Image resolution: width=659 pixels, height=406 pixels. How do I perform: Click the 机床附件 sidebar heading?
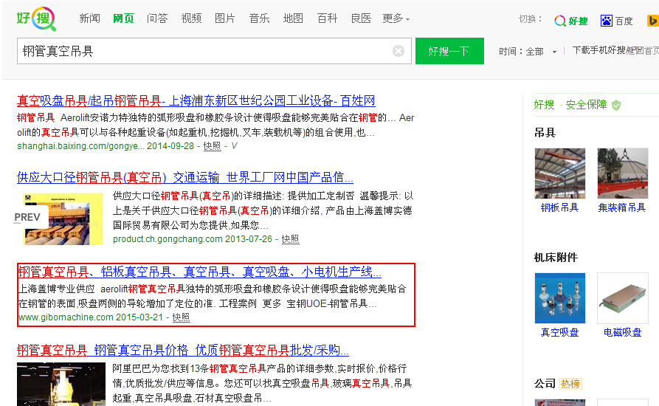(x=556, y=257)
